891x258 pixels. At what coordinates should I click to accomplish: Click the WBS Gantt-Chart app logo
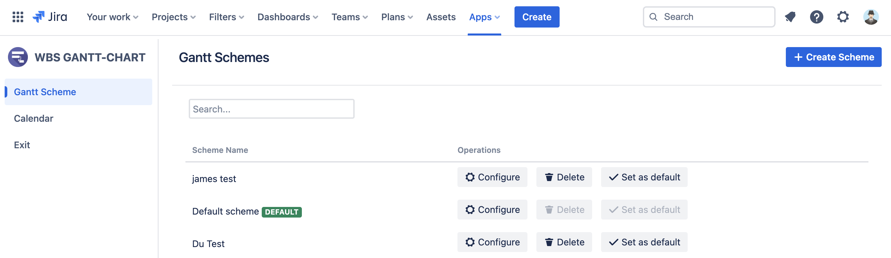click(18, 57)
